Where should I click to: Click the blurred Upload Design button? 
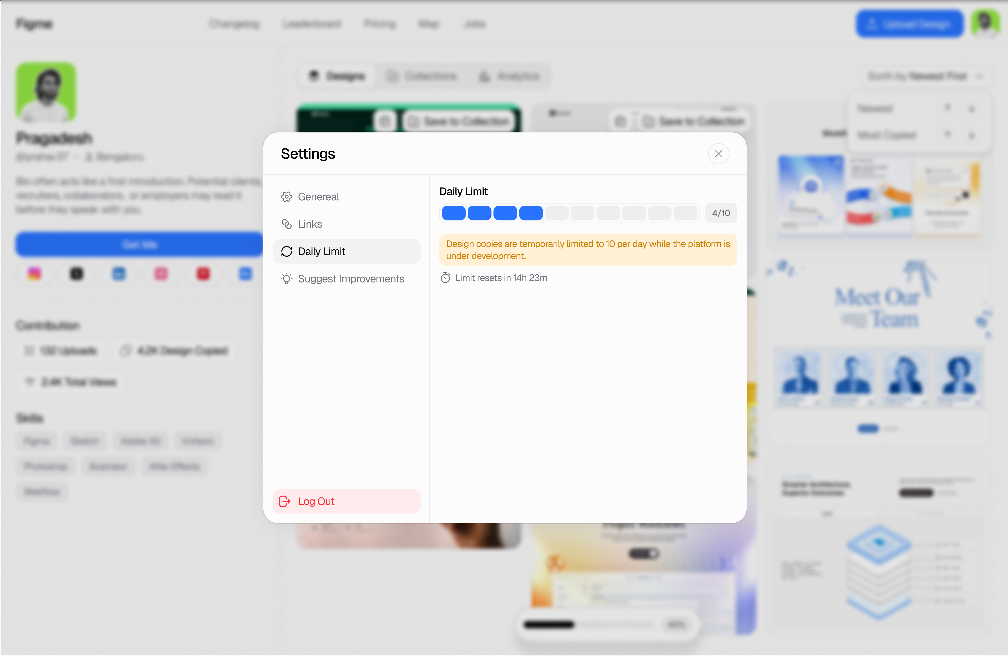pyautogui.click(x=909, y=24)
